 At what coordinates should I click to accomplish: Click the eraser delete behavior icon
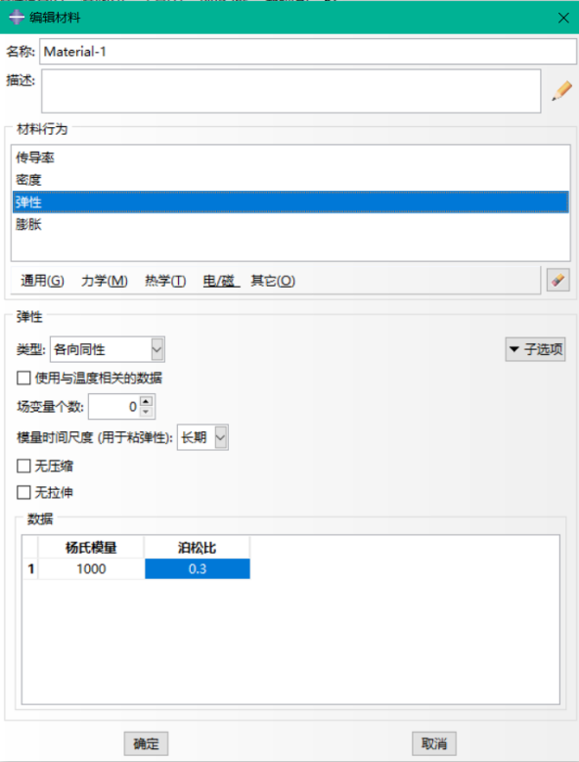click(558, 280)
